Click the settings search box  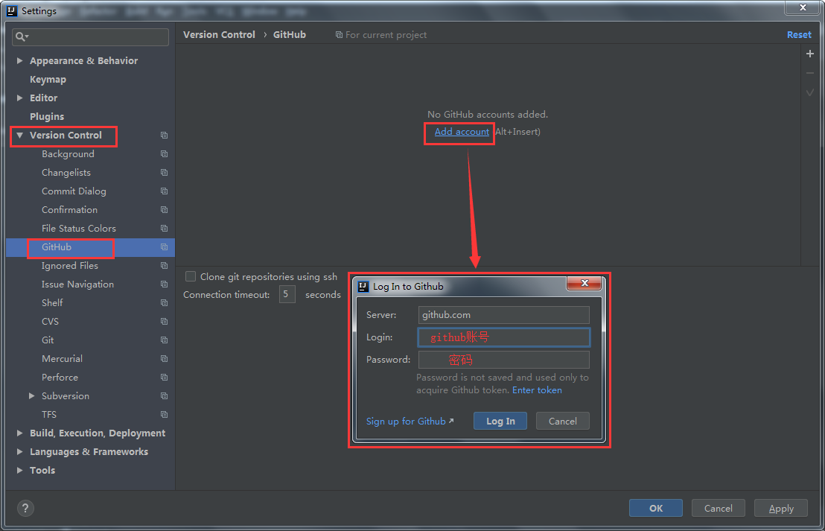tap(90, 36)
